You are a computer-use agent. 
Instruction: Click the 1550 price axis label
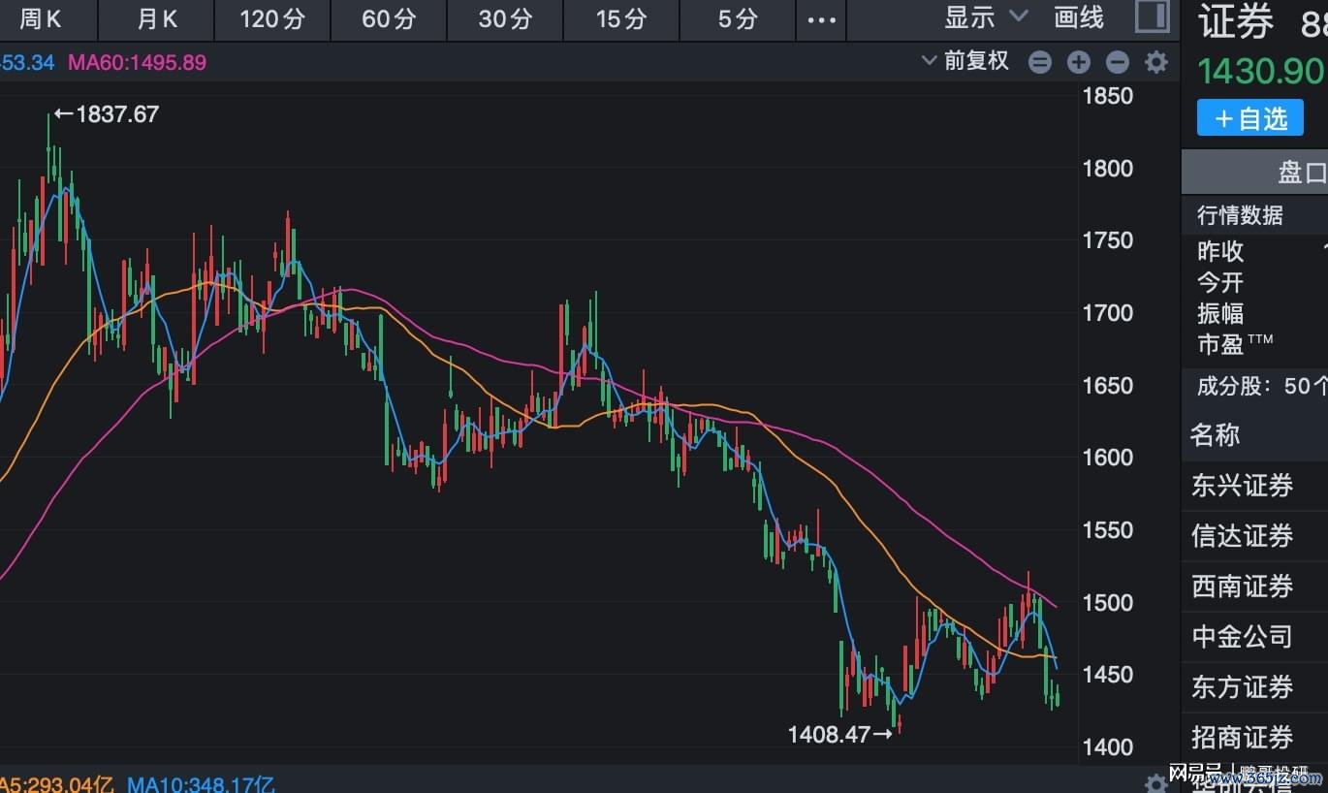coord(1108,530)
